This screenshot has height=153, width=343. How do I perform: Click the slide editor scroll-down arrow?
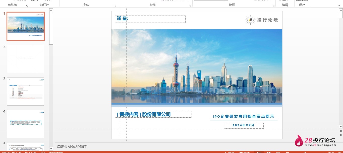click(341, 127)
